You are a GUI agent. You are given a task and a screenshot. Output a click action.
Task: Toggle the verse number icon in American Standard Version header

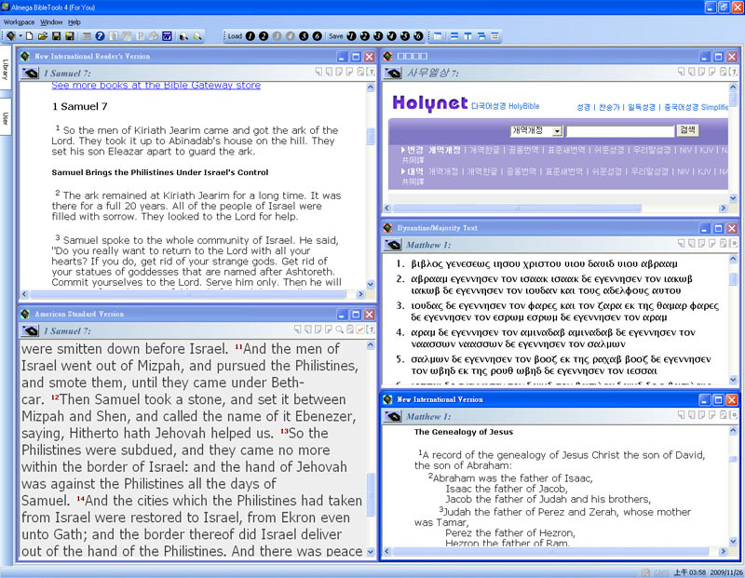point(371,329)
